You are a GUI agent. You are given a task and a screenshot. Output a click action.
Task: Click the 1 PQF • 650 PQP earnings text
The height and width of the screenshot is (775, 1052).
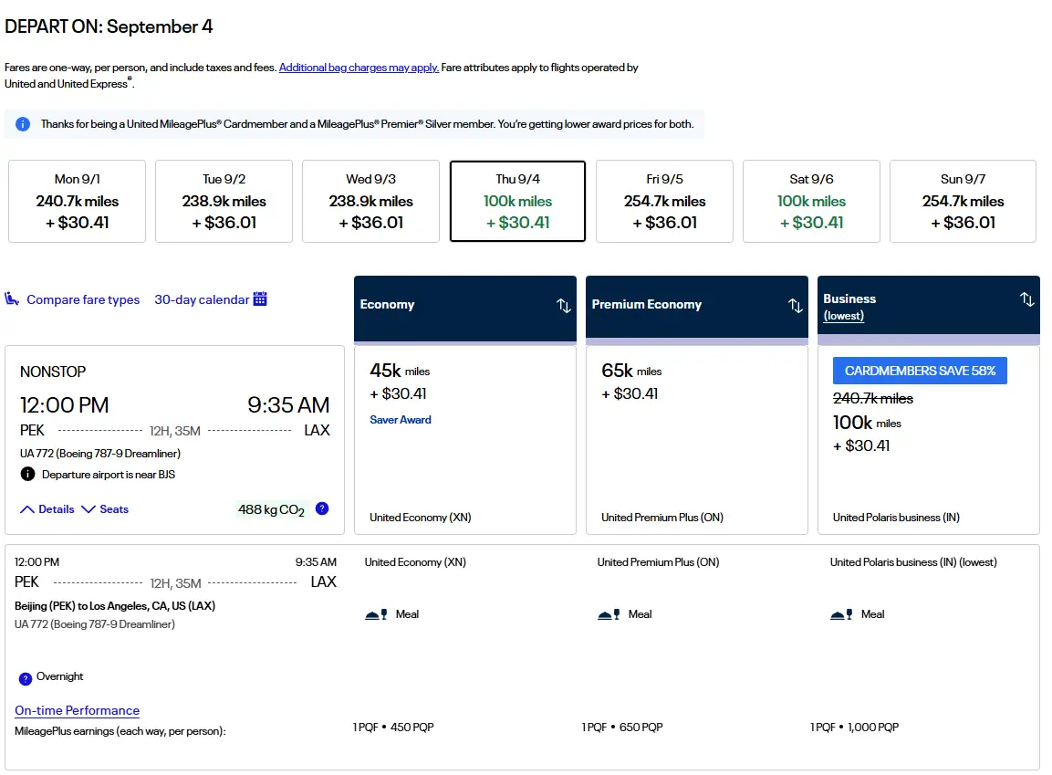[x=622, y=728]
